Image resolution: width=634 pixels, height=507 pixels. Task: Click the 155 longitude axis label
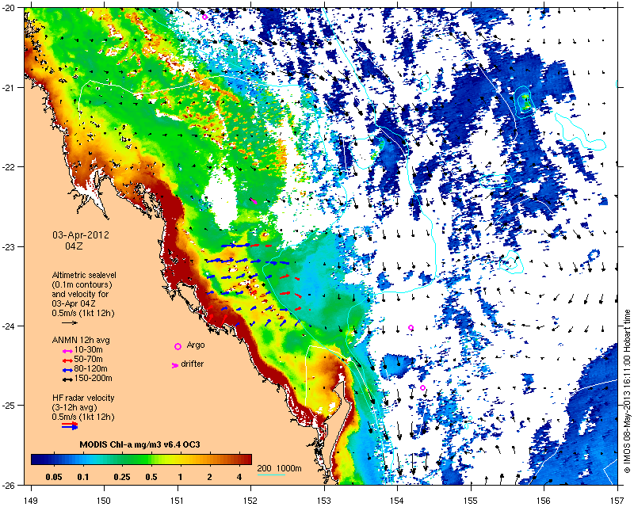(x=471, y=501)
